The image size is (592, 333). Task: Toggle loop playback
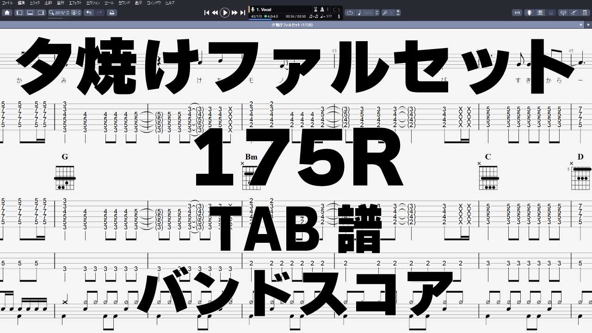[x=350, y=12]
